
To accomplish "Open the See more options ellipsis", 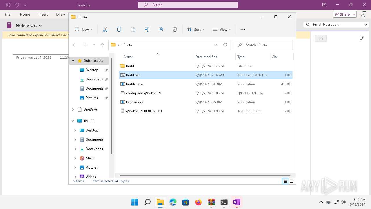I will click(x=243, y=29).
